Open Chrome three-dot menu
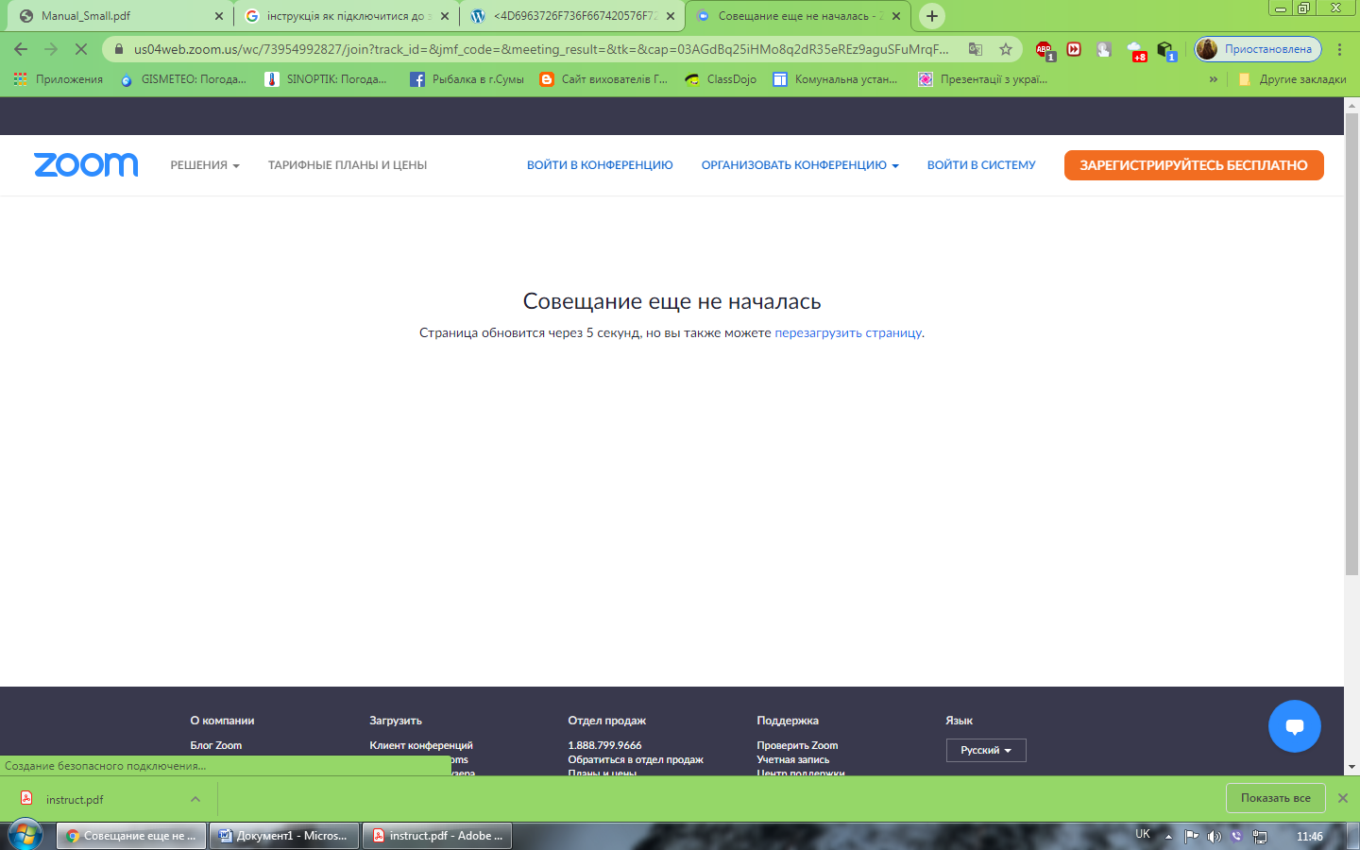The image size is (1360, 850). coord(1339,49)
